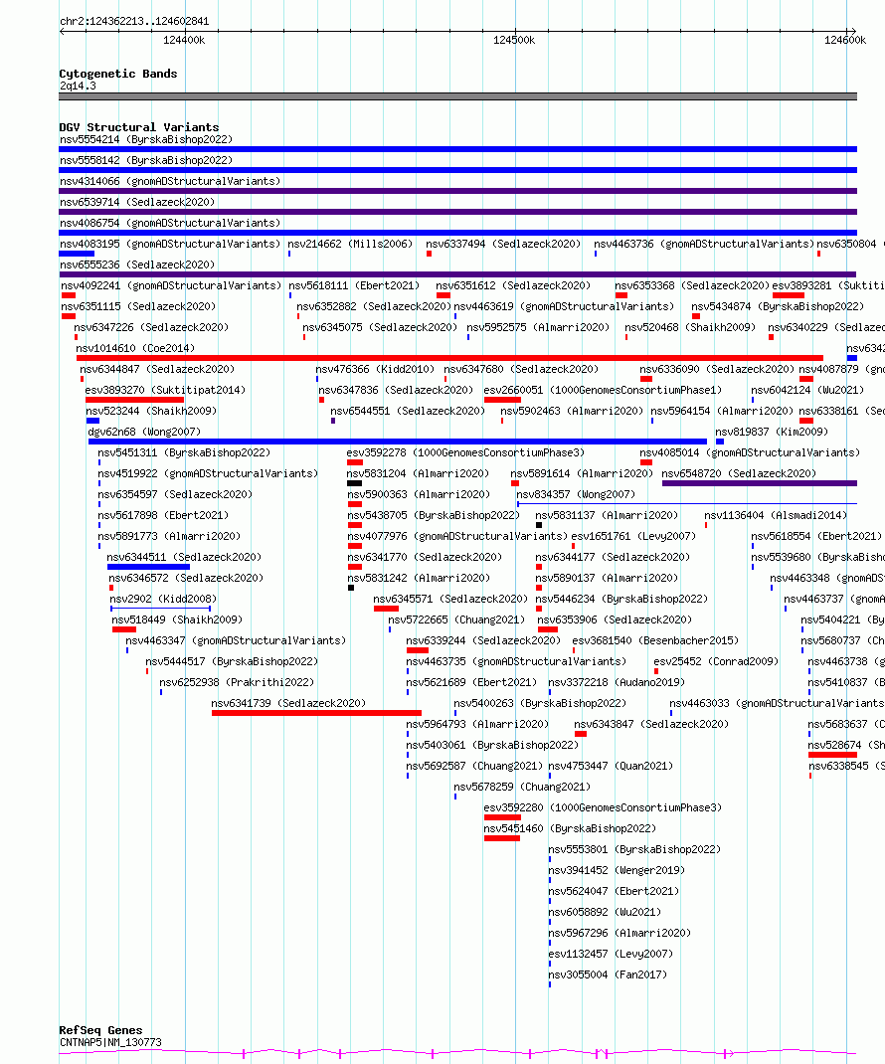Select the 2q14.3 band label
Viewport: 885px width, 1064px height.
[x=78, y=87]
